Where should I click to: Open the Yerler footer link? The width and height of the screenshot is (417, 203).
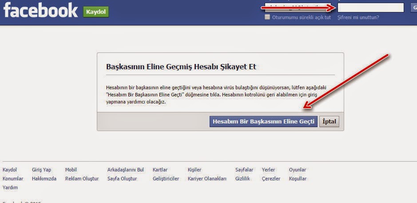pos(268,170)
